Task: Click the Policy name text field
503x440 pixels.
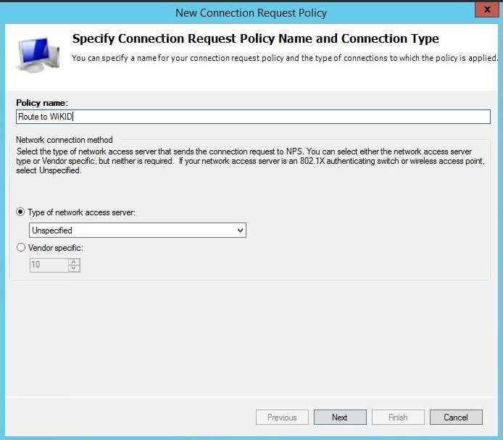Action: point(253,117)
